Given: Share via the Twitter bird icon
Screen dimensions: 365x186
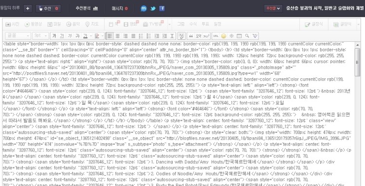Looking at the screenshot, I should (153, 8).
